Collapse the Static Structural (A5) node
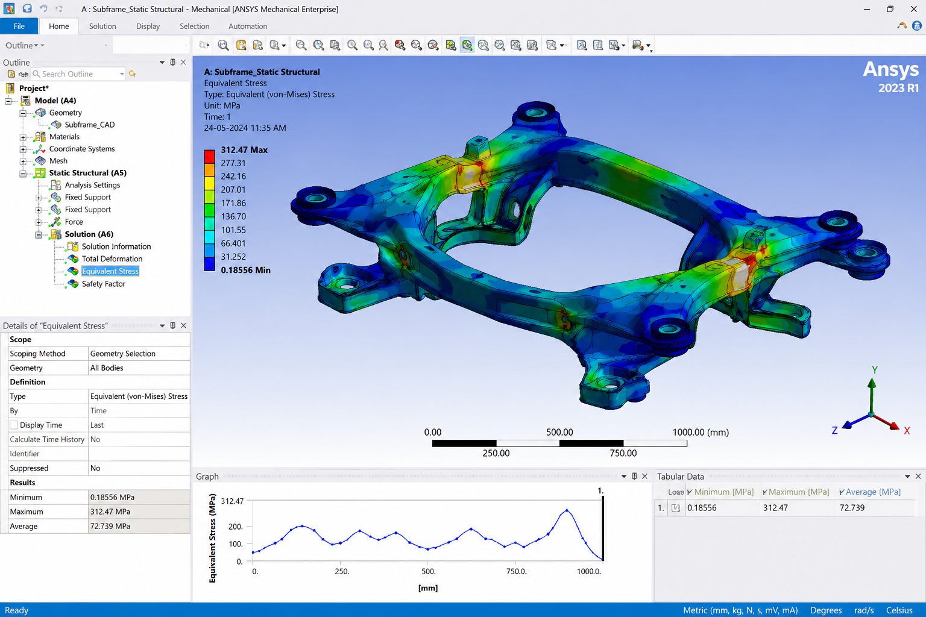 [23, 174]
